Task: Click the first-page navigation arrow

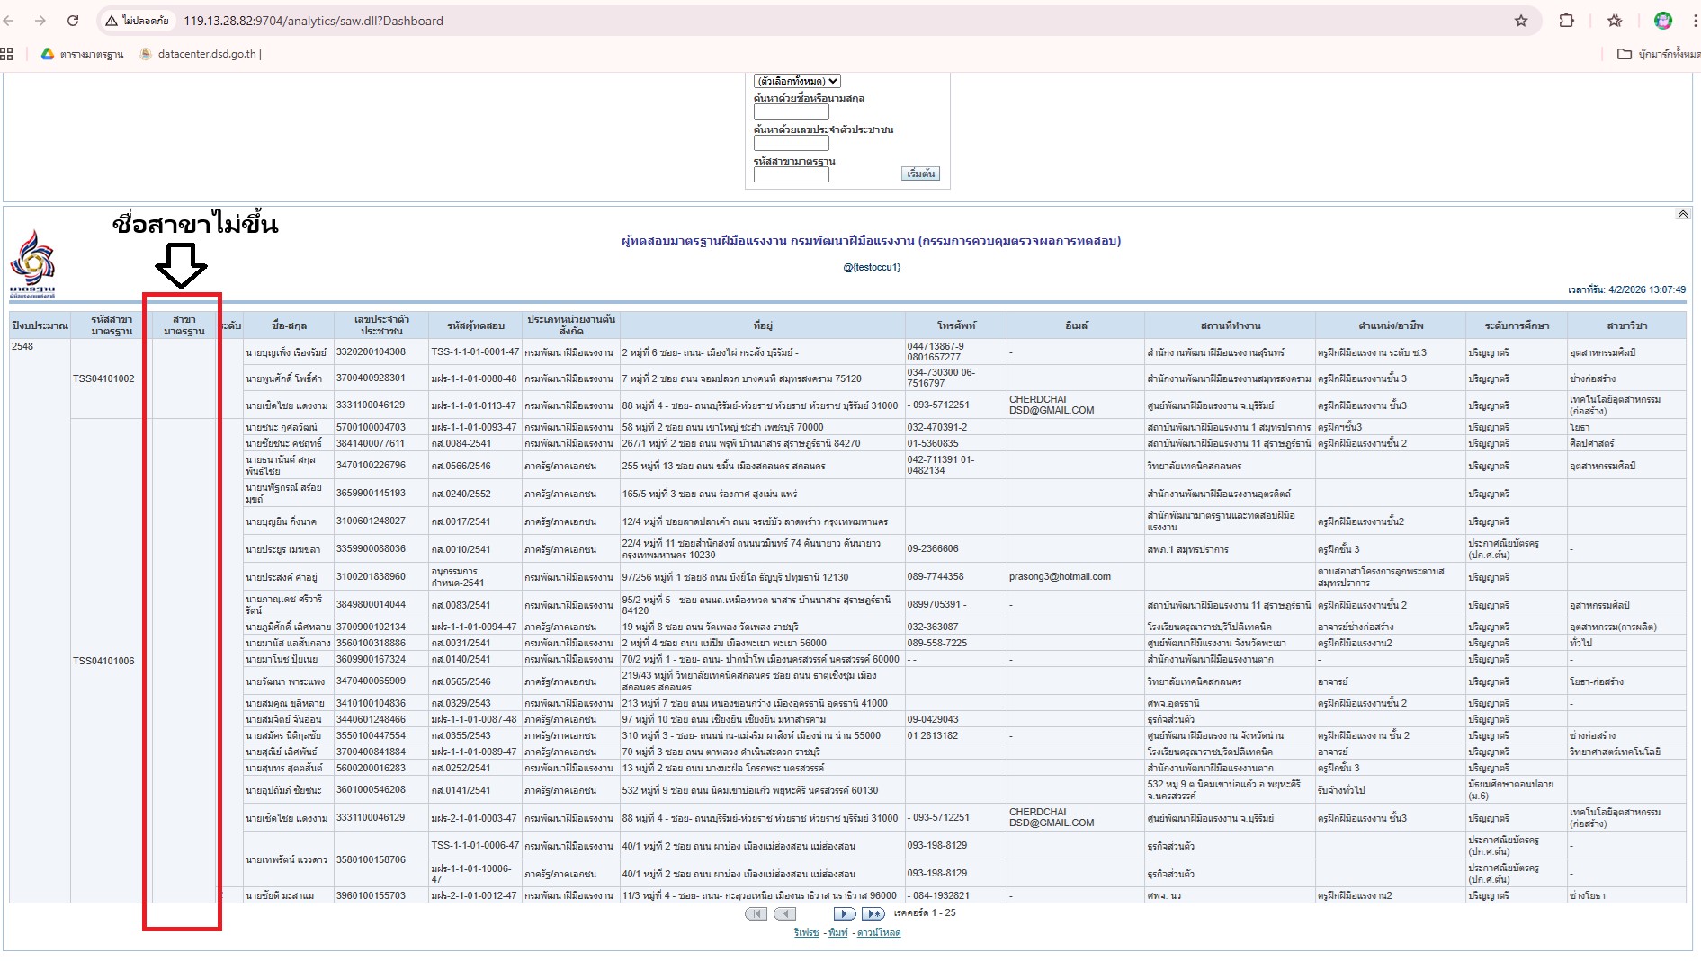Action: (x=756, y=913)
